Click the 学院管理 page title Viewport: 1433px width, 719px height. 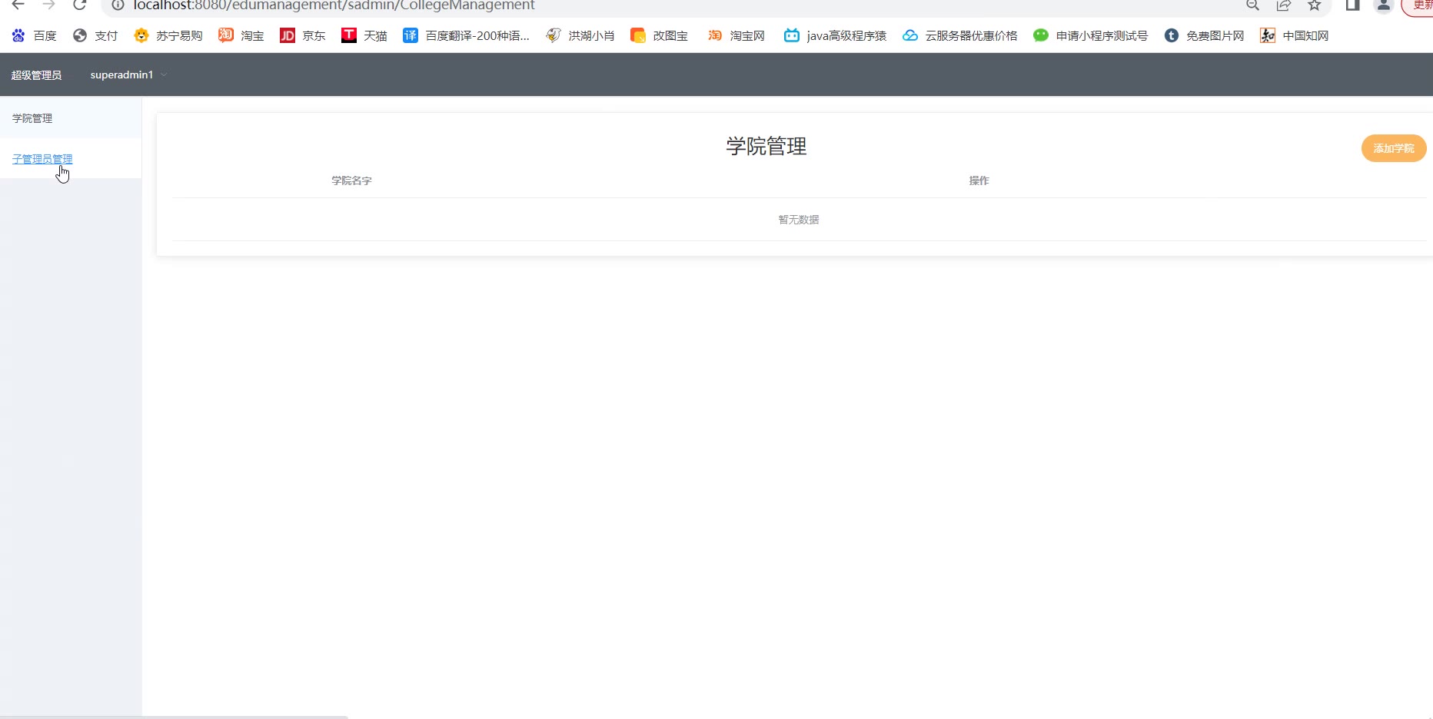tap(766, 146)
